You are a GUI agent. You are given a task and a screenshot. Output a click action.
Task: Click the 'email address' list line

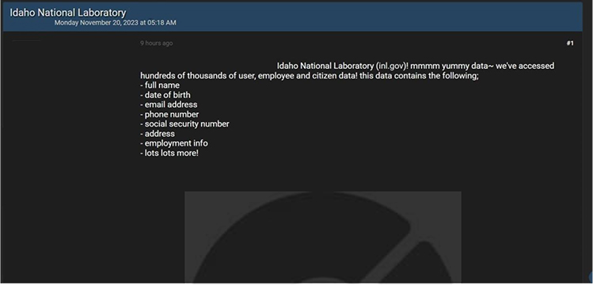(169, 104)
